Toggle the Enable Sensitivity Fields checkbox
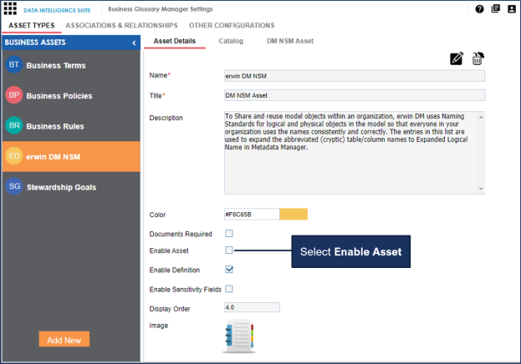This screenshot has width=521, height=364. [229, 289]
